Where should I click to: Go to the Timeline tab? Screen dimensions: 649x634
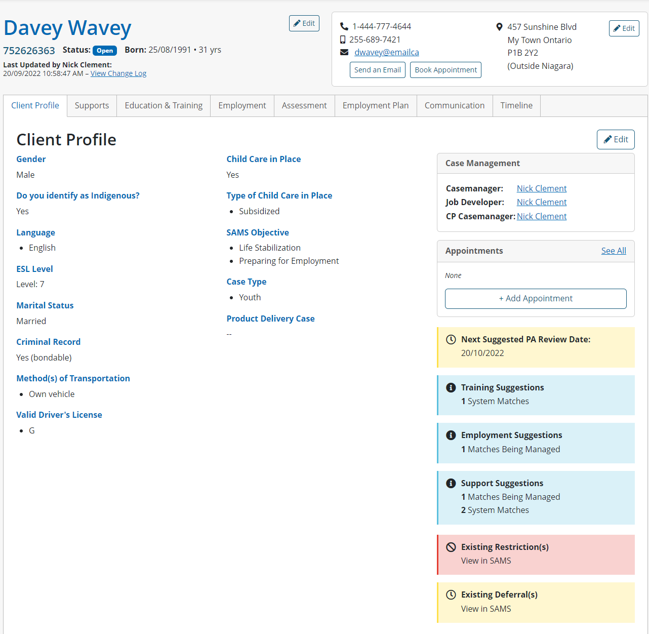(x=516, y=105)
